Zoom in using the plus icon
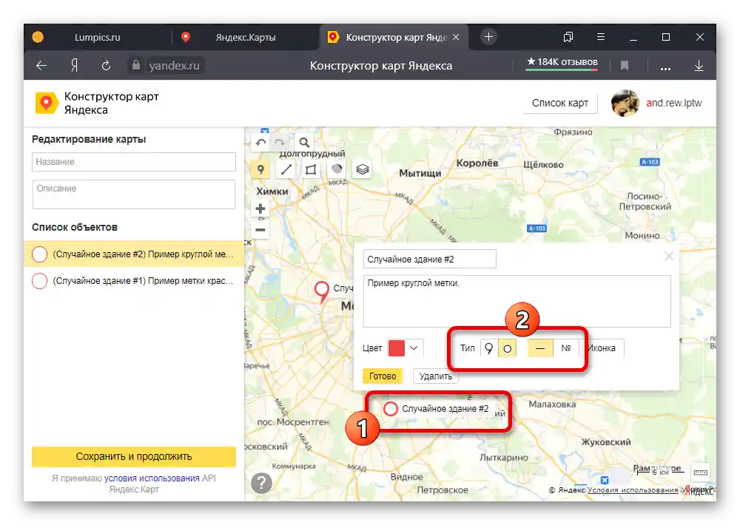This screenshot has width=740, height=525. coord(260,208)
